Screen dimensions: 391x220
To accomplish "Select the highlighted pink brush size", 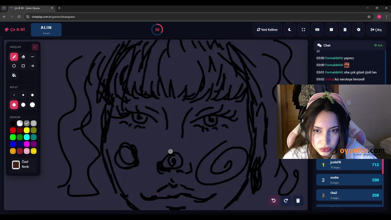I will click(x=14, y=105).
